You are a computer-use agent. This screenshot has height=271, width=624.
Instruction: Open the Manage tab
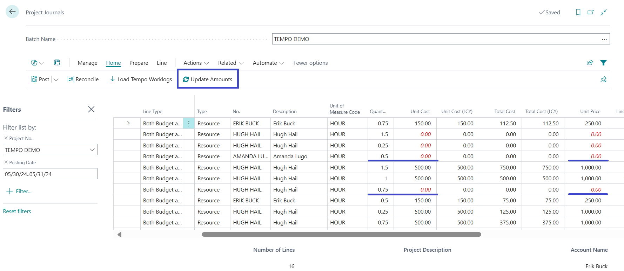pos(87,63)
